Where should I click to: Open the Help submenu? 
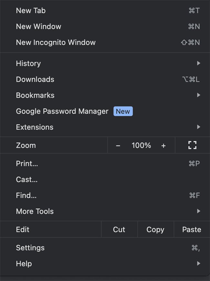(x=24, y=264)
